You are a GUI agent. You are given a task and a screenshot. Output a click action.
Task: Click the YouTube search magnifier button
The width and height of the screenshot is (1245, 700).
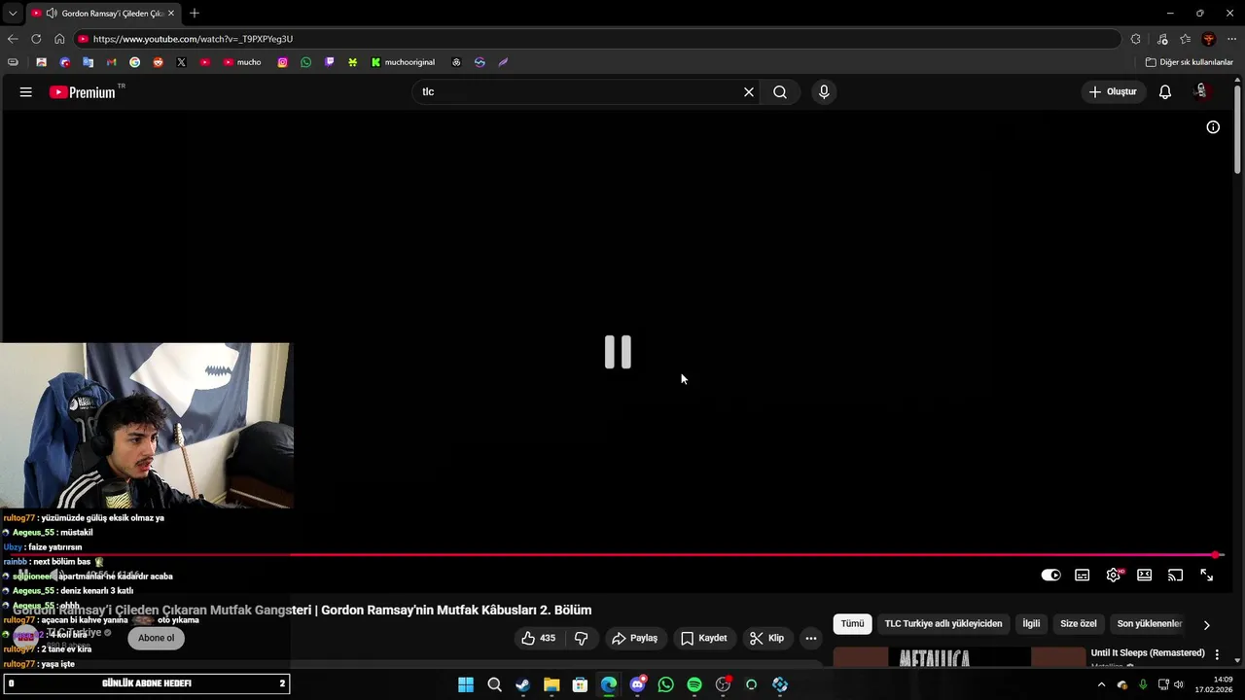[x=780, y=92]
